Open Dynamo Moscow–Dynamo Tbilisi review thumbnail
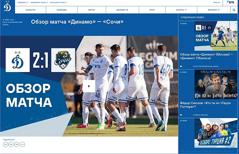239x154 pixels. coord(216,36)
